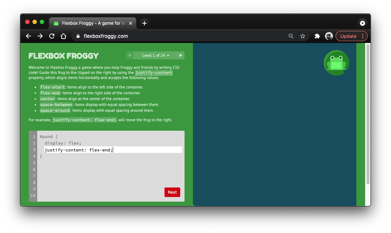Open the Chrome three-dot menu
Screen dimensions: 391x233
[x=362, y=36]
